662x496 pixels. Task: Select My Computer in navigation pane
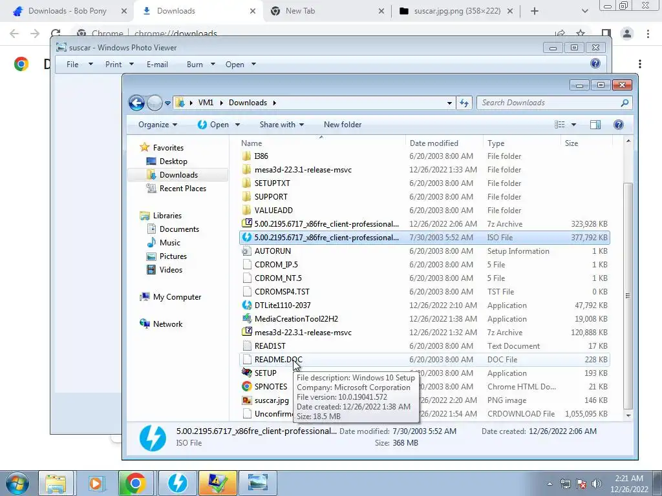(177, 297)
